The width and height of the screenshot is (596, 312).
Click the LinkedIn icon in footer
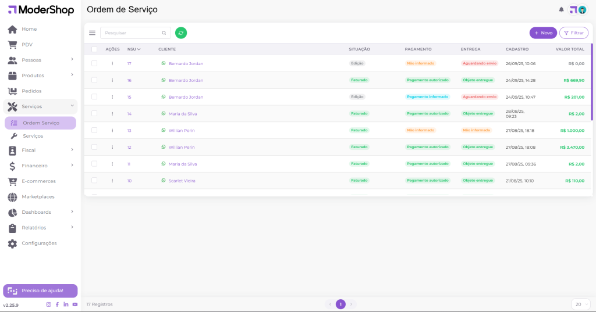(x=66, y=304)
